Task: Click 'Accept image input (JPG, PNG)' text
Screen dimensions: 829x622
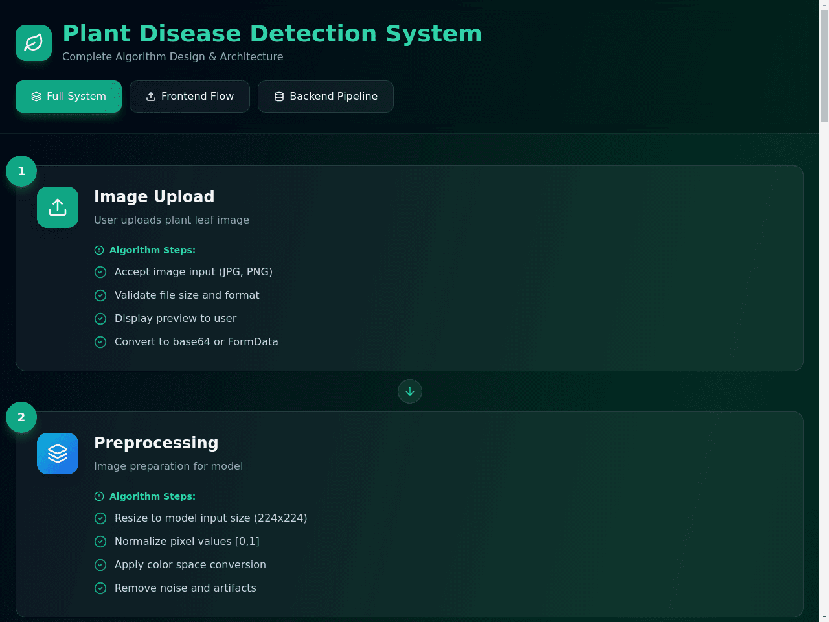Action: pyautogui.click(x=194, y=271)
